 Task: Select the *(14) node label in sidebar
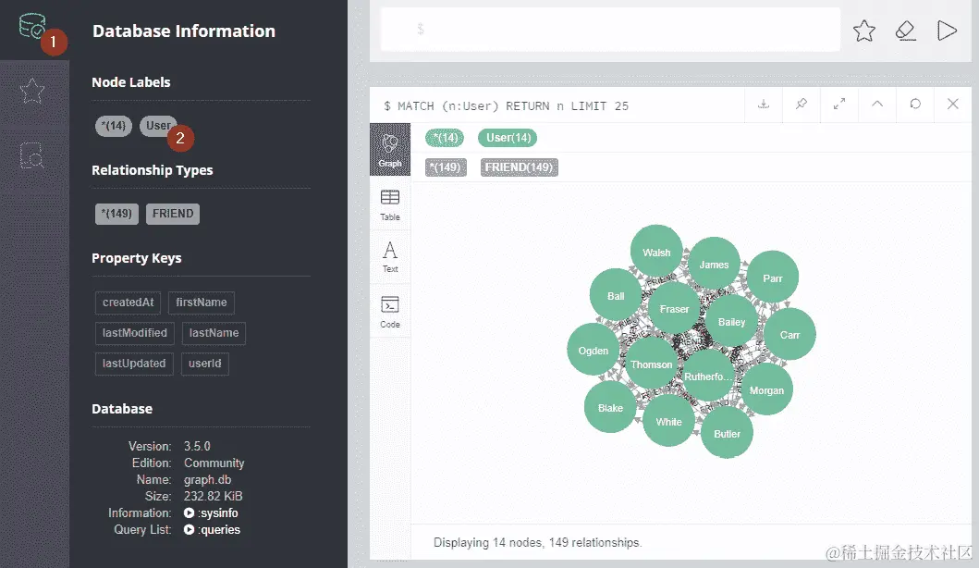pyautogui.click(x=114, y=126)
